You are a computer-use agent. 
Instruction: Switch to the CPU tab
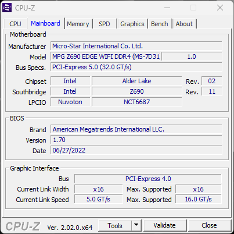pos(15,24)
